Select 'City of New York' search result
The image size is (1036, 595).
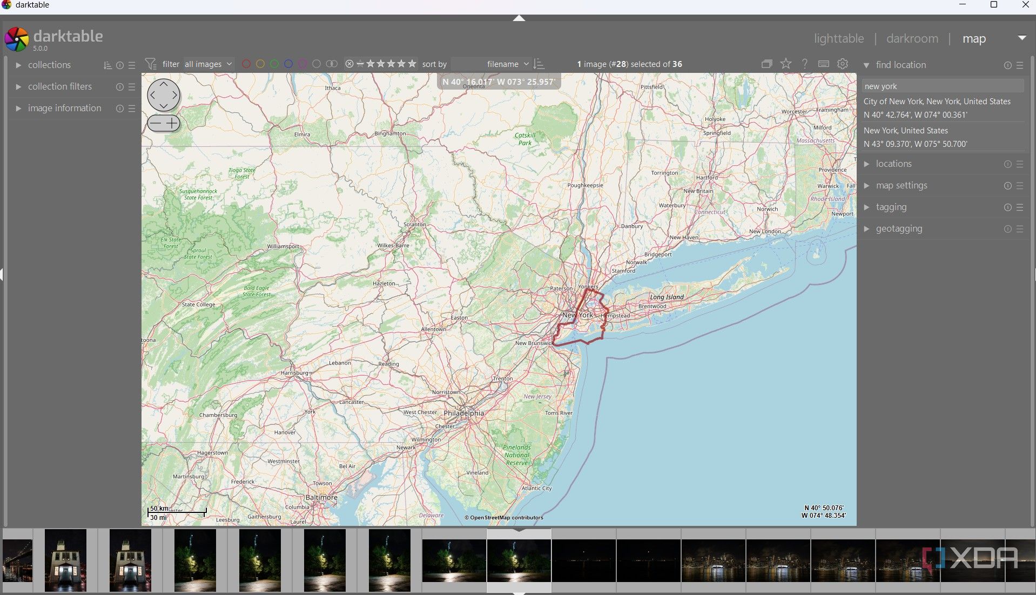pyautogui.click(x=943, y=108)
